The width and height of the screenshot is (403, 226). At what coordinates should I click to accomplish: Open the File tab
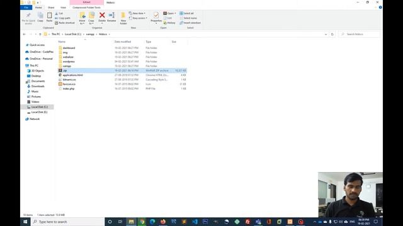point(26,8)
